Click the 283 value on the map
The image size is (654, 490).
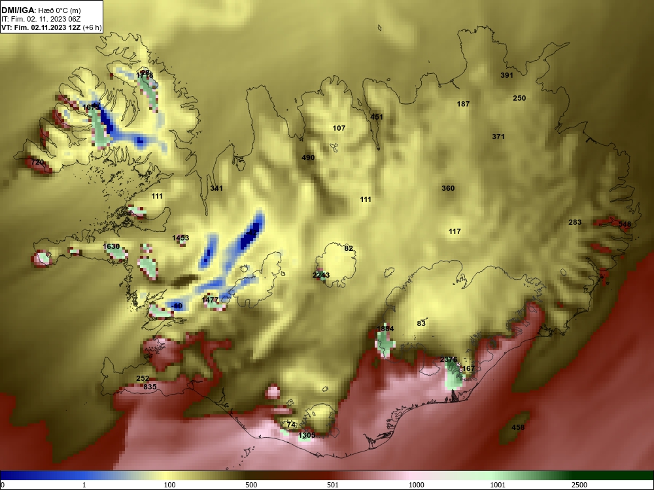tap(575, 223)
